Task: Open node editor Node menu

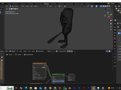Action: point(33,51)
